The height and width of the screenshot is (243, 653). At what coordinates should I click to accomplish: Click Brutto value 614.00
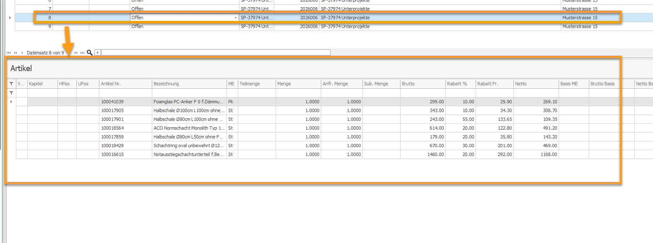click(423, 128)
